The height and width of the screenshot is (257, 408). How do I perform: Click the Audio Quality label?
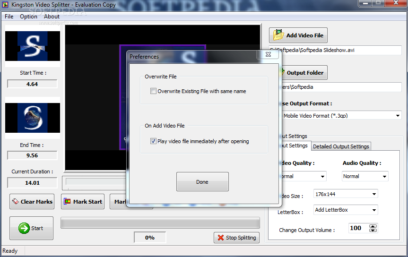pyautogui.click(x=362, y=163)
